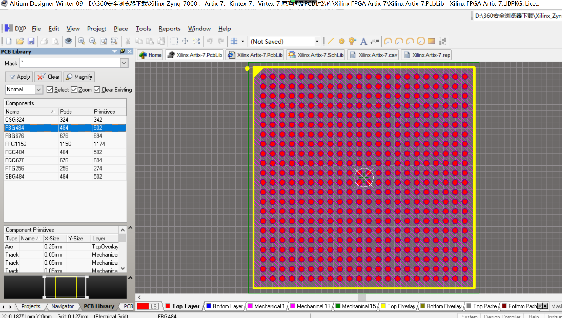Open an existing document folder icon
Image resolution: width=562 pixels, height=318 pixels.
(x=20, y=41)
